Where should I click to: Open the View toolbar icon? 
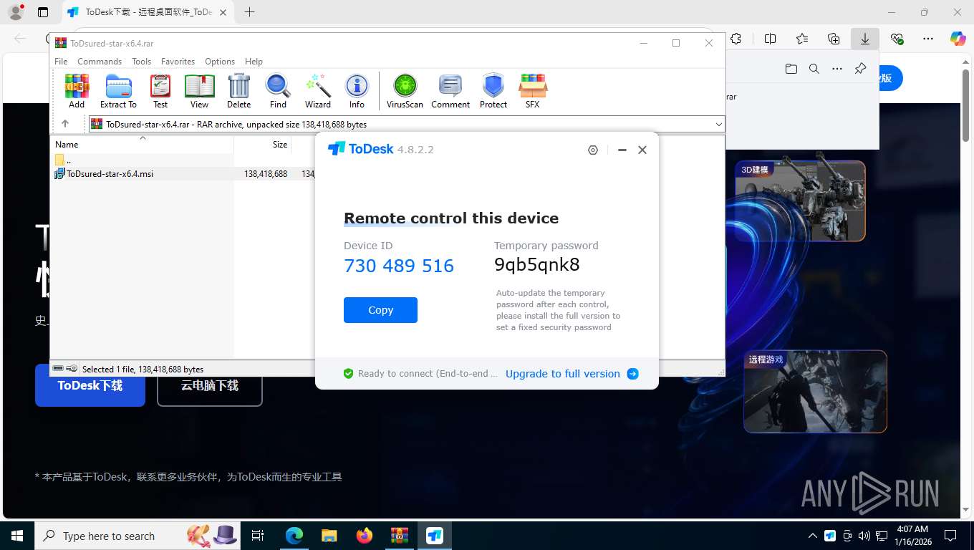coord(199,91)
